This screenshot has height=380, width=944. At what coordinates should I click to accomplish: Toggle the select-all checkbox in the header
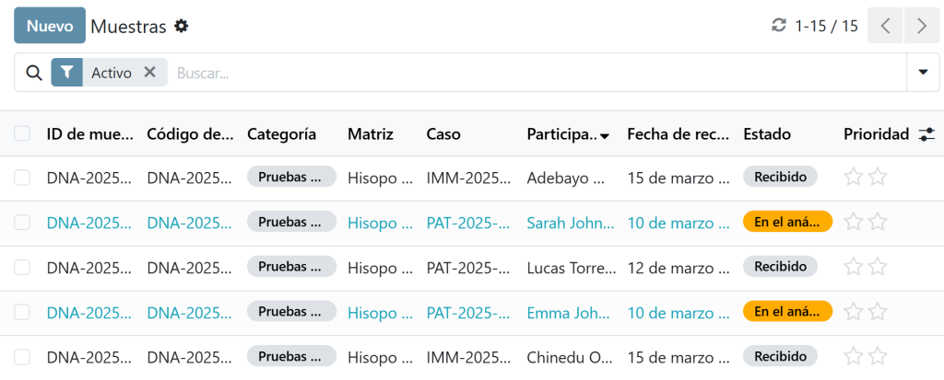tap(22, 134)
